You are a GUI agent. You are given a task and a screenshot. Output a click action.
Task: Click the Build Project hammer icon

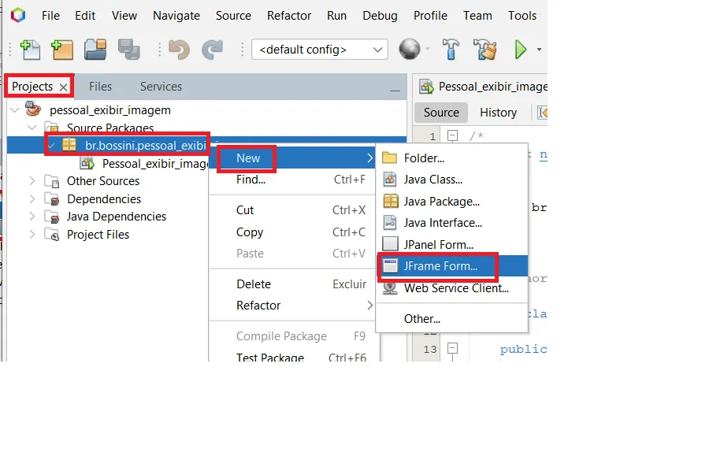(451, 49)
